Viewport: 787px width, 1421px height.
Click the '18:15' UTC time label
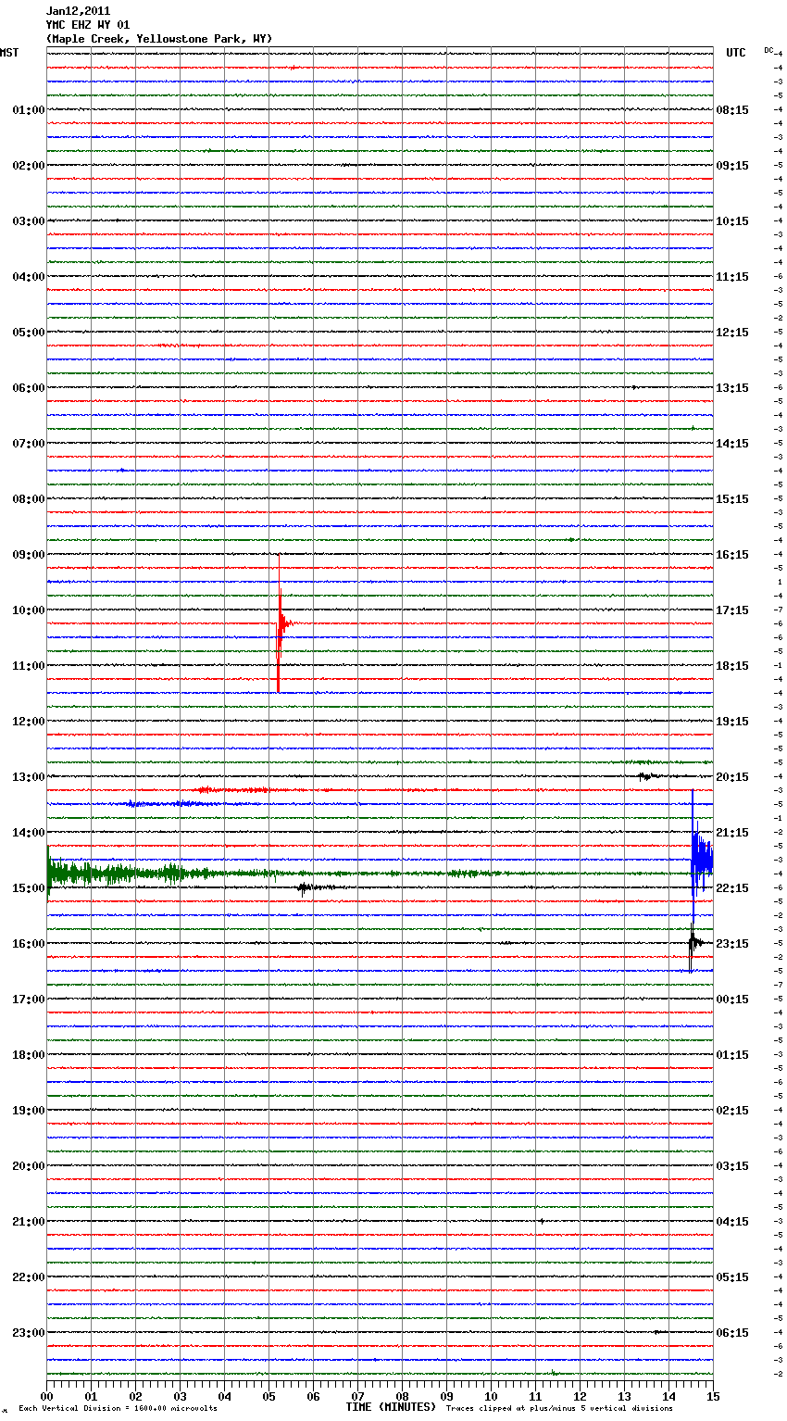coord(732,666)
